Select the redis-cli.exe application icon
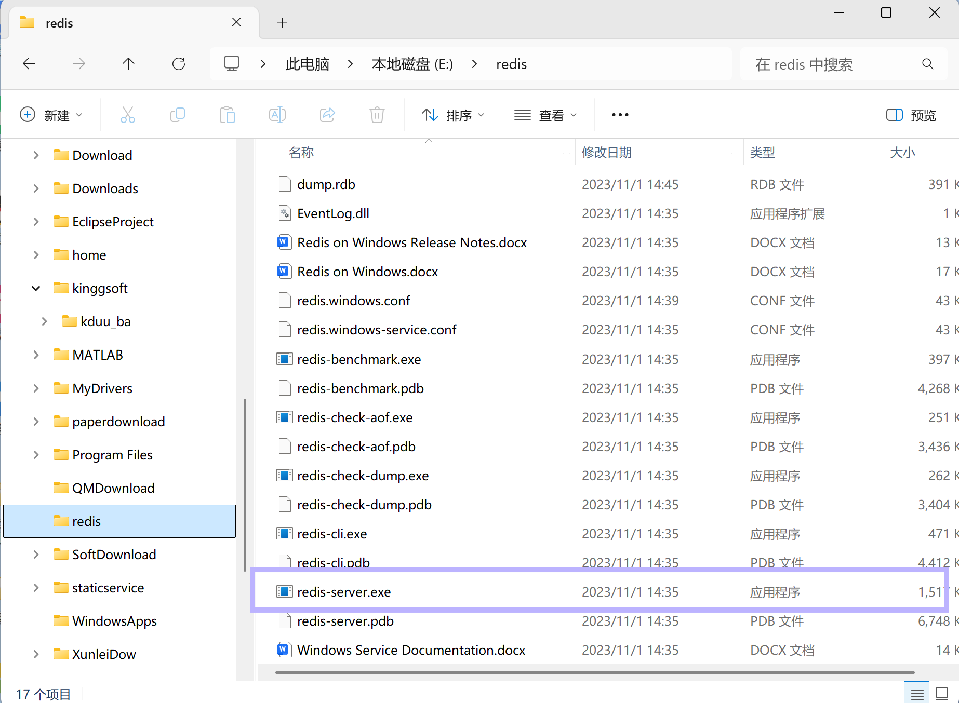Image resolution: width=959 pixels, height=703 pixels. pos(284,533)
